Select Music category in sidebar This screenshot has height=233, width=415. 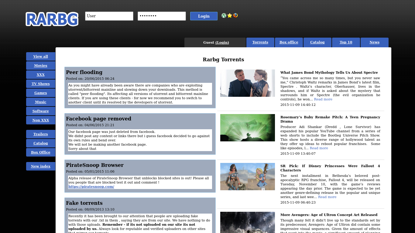click(x=41, y=102)
